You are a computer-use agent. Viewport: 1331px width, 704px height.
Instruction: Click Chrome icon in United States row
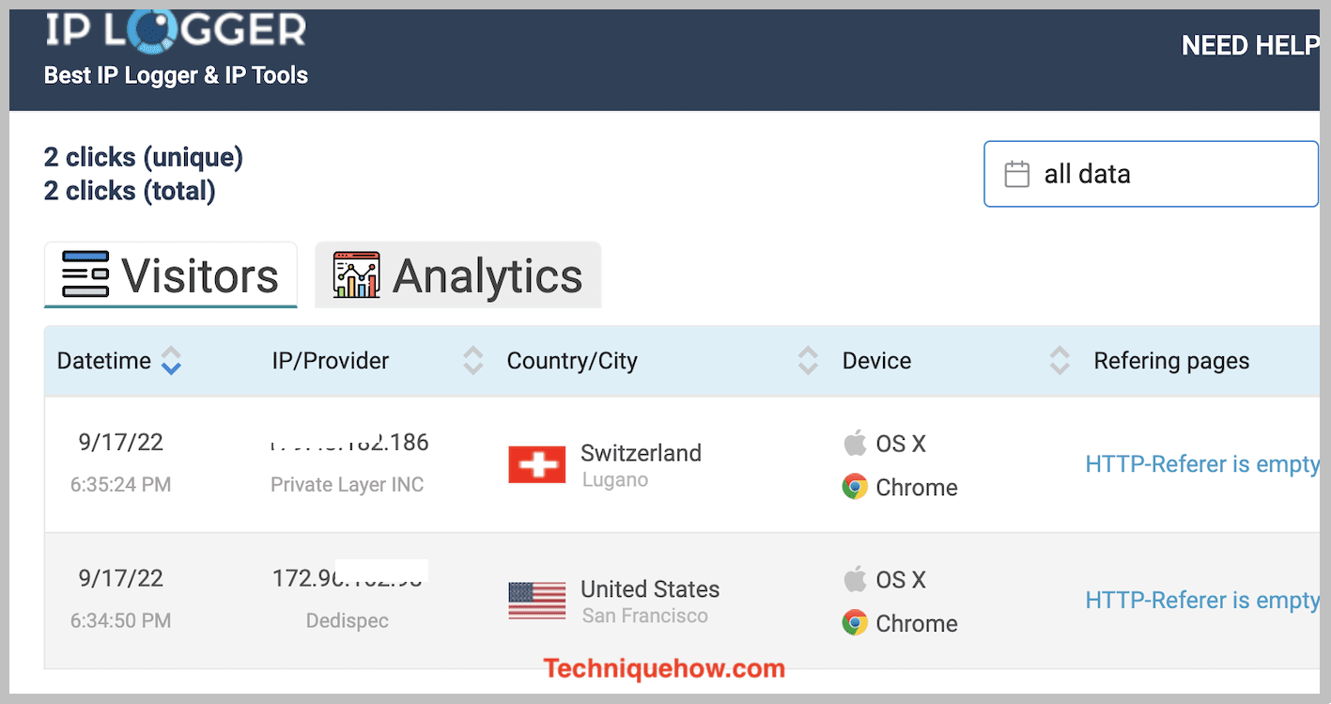click(855, 623)
